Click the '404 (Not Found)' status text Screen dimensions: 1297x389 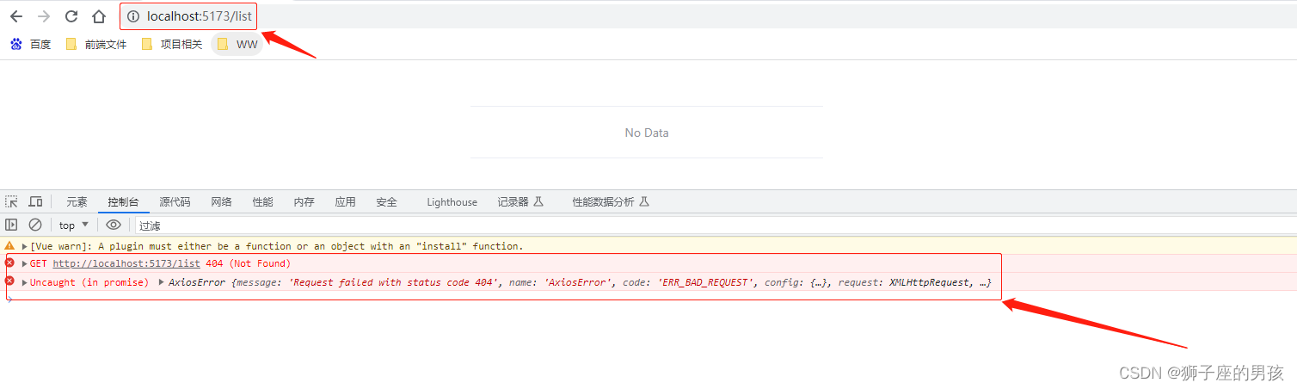[x=249, y=263]
